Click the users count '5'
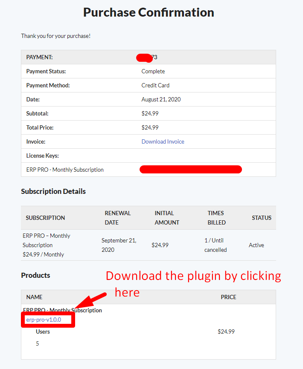Viewport: 303px width, 369px height. 37,343
